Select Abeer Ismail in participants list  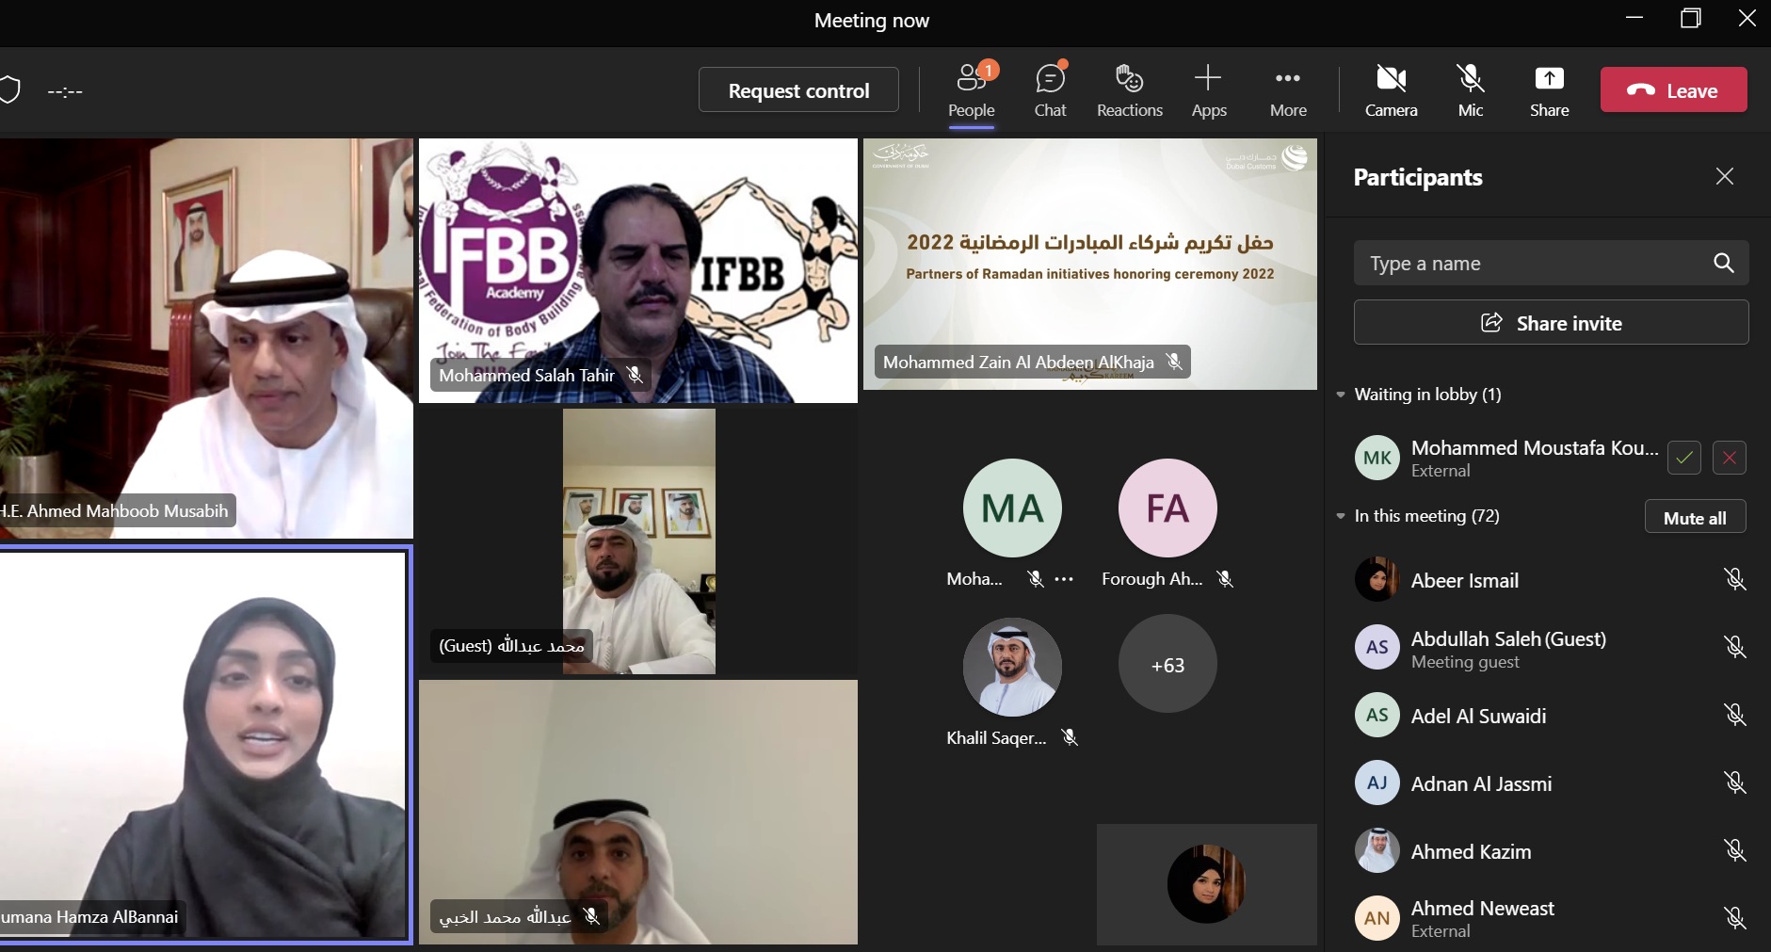[x=1549, y=579]
